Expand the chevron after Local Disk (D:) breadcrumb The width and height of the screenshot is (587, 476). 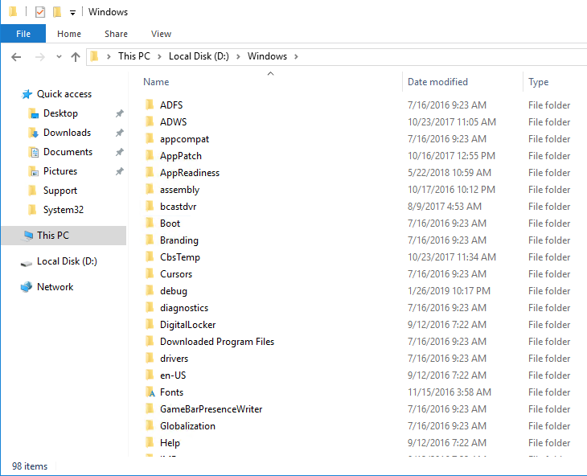click(238, 56)
